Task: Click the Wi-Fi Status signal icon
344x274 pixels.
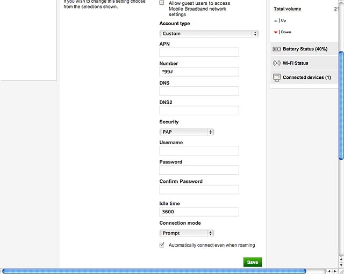Action: (x=277, y=63)
